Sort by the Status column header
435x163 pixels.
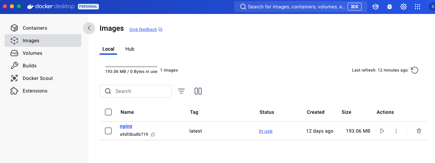267,112
